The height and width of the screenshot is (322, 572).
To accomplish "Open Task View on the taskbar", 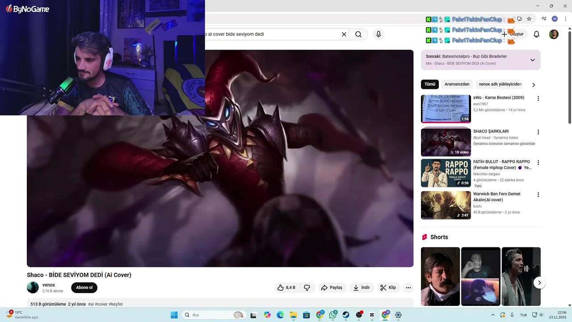I will tap(254, 315).
